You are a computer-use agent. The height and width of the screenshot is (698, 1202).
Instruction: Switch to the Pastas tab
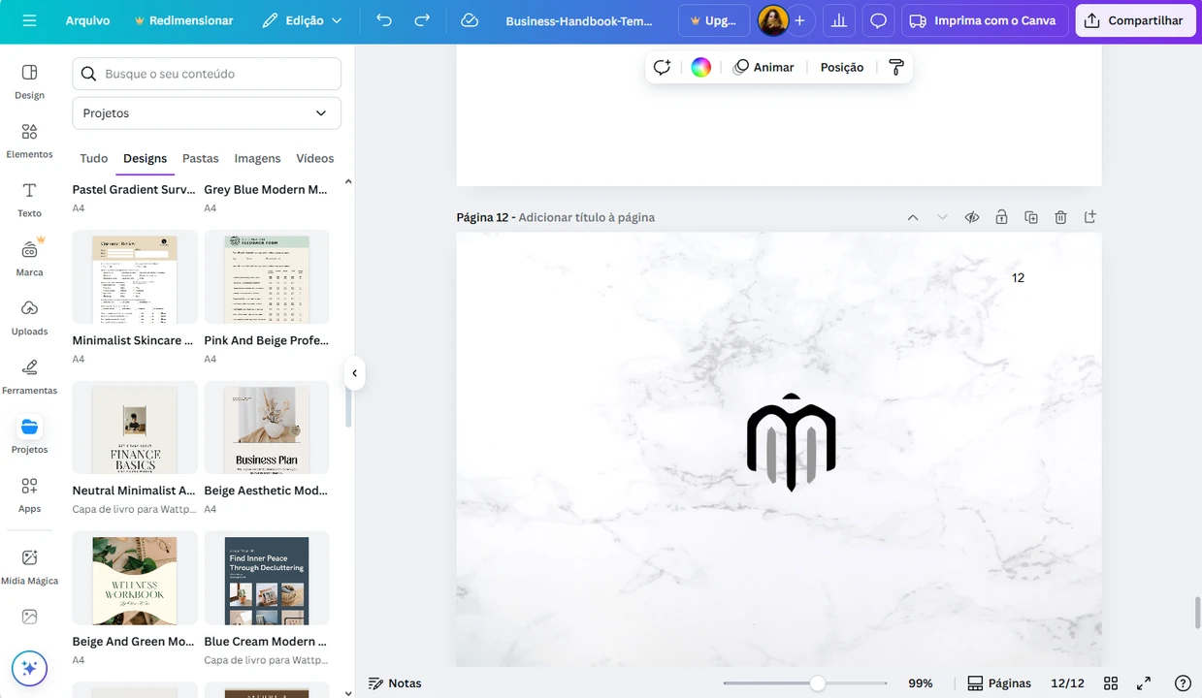tap(201, 158)
